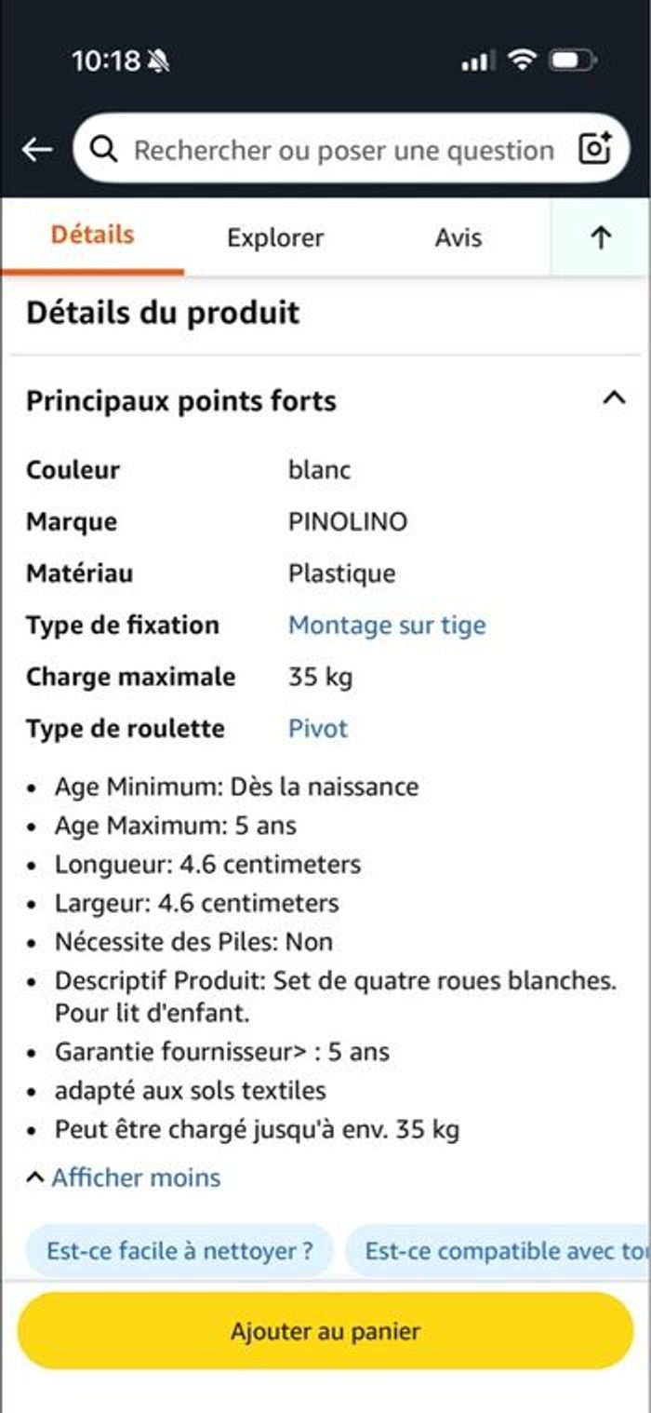
Task: Go to the Avis tab
Action: (458, 238)
